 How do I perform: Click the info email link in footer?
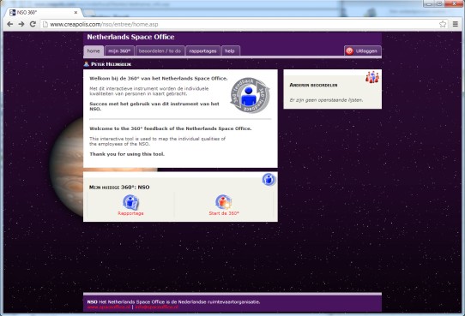click(157, 307)
